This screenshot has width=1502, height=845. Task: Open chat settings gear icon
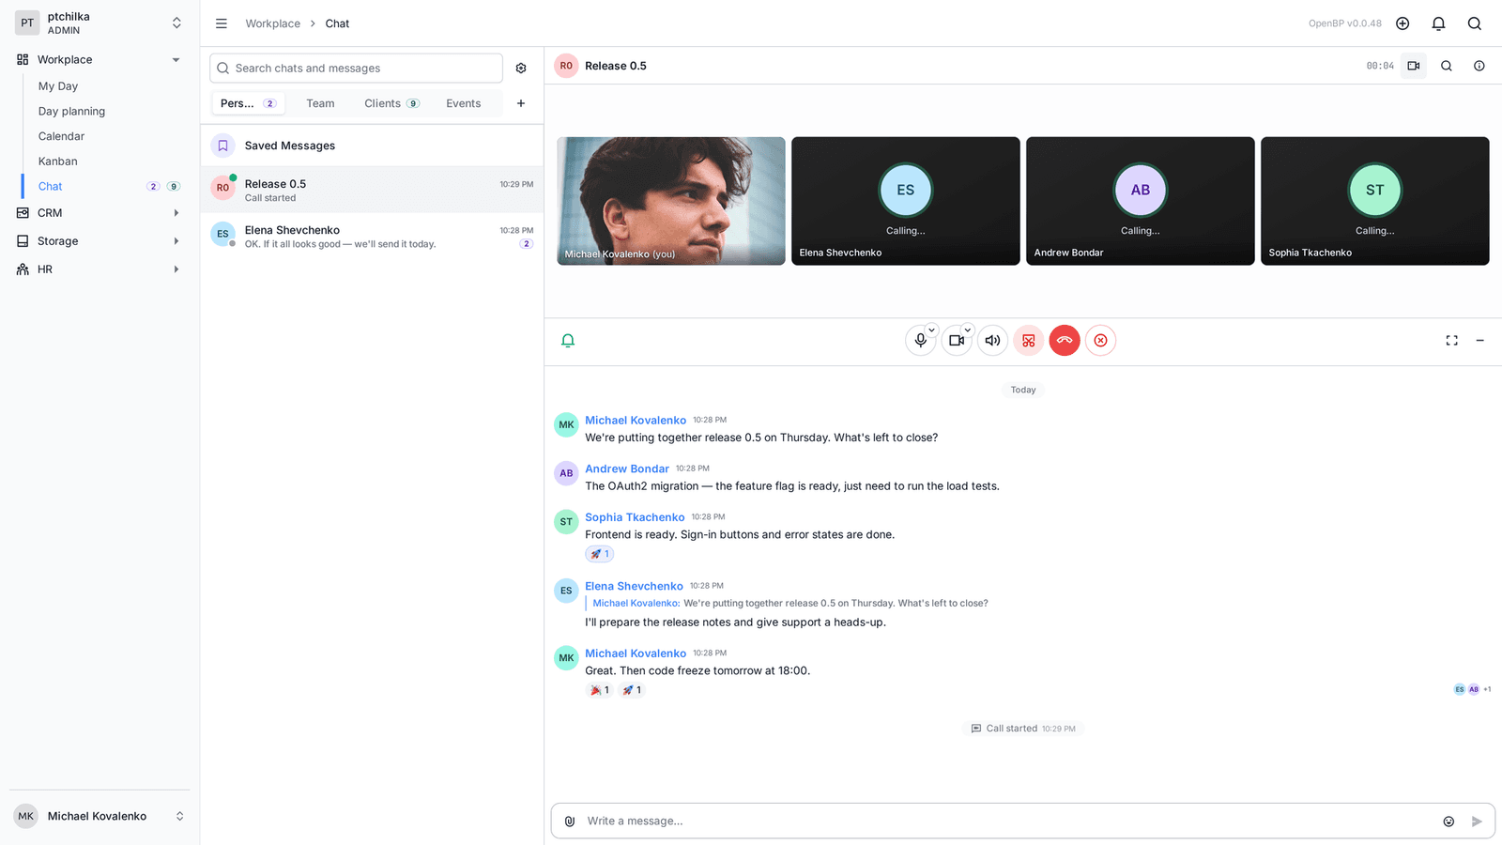click(x=521, y=69)
